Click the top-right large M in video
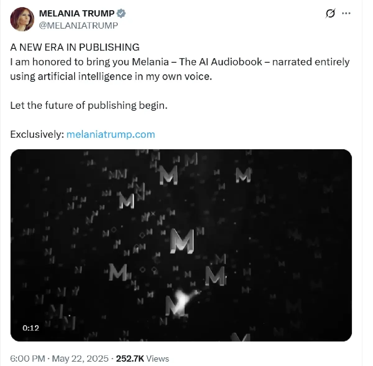 (243, 175)
